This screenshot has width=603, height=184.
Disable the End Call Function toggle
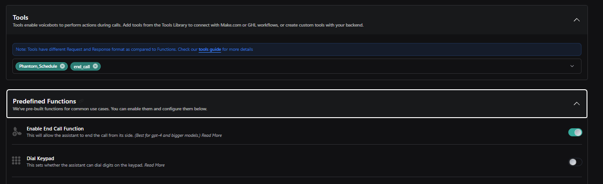[575, 132]
